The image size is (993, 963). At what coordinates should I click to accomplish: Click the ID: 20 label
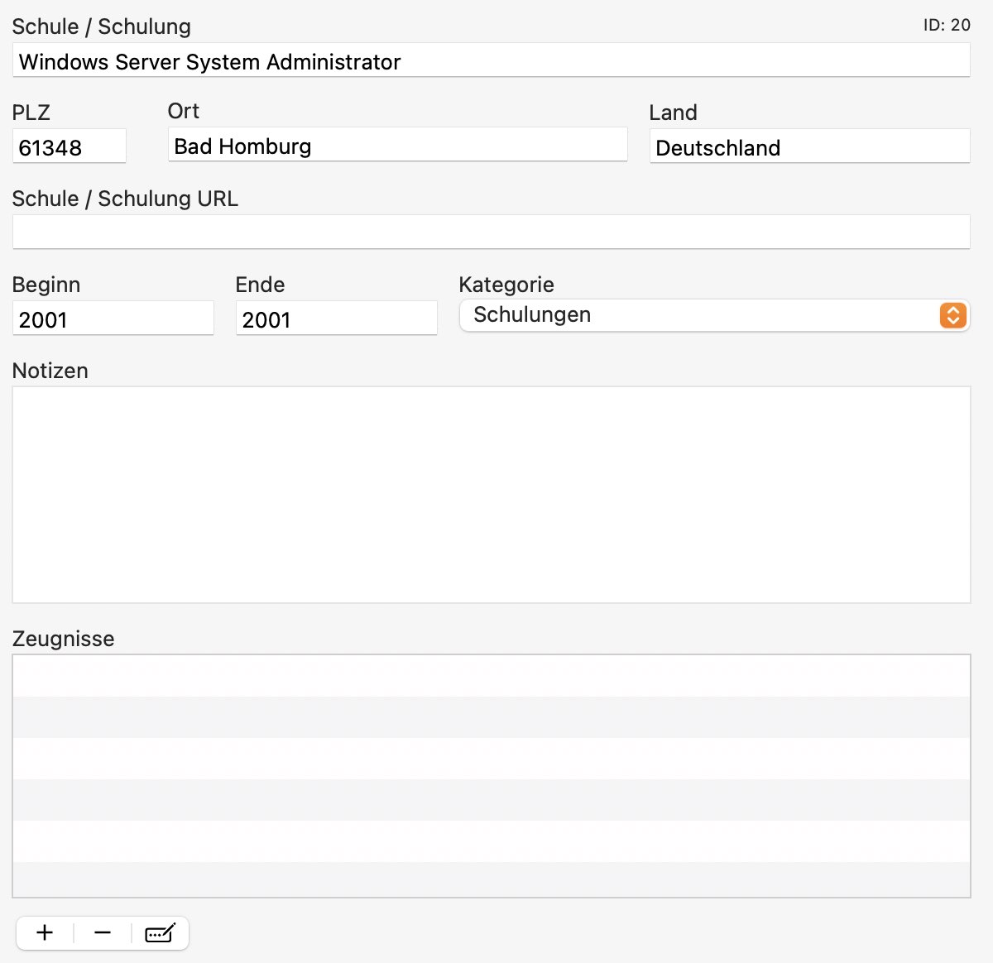coord(947,25)
